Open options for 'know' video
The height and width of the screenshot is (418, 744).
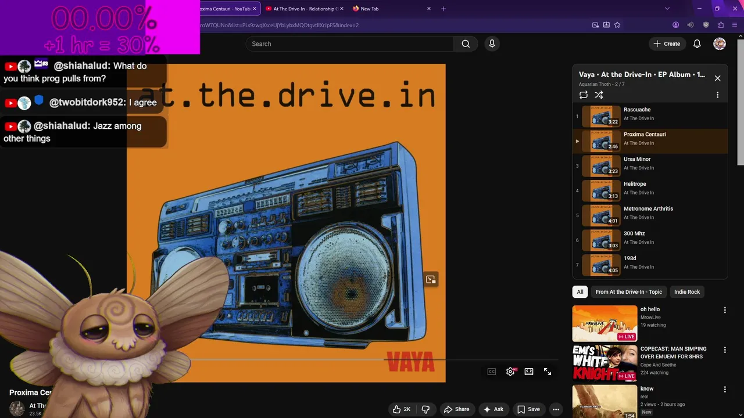pyautogui.click(x=725, y=390)
